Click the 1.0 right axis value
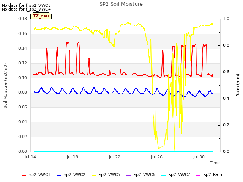 click(226, 19)
